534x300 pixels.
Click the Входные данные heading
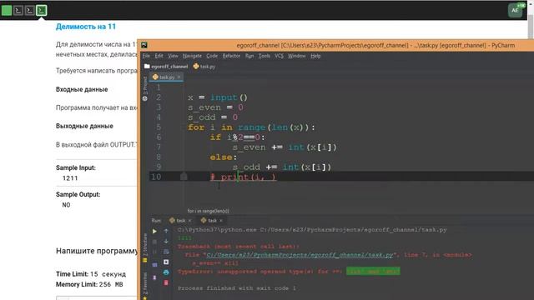82,89
